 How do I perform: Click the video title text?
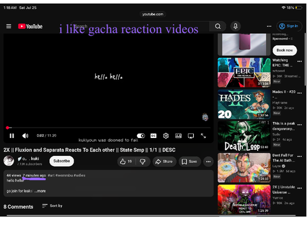coord(90,150)
